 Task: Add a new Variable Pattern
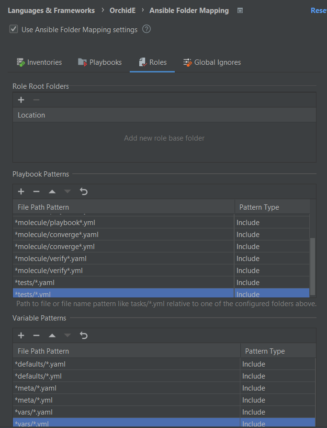21,335
